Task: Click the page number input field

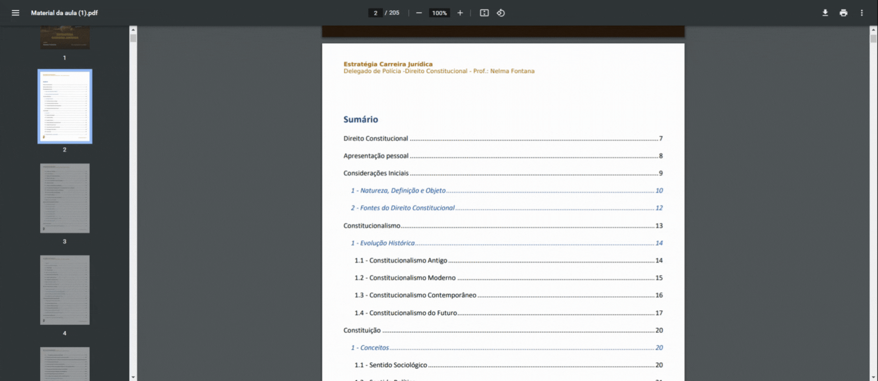Action: [375, 13]
